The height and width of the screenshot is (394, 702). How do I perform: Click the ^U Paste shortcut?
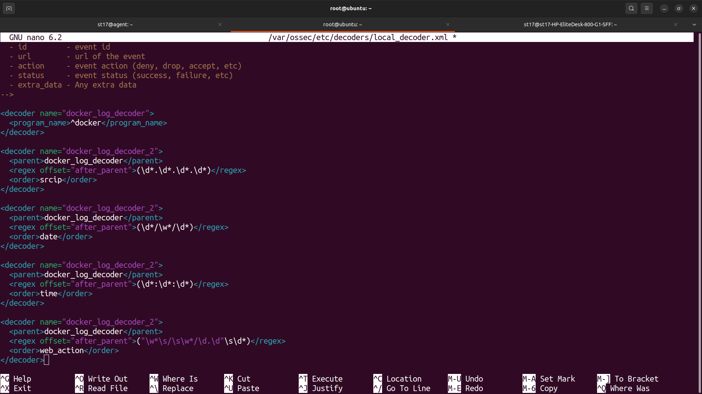242,388
